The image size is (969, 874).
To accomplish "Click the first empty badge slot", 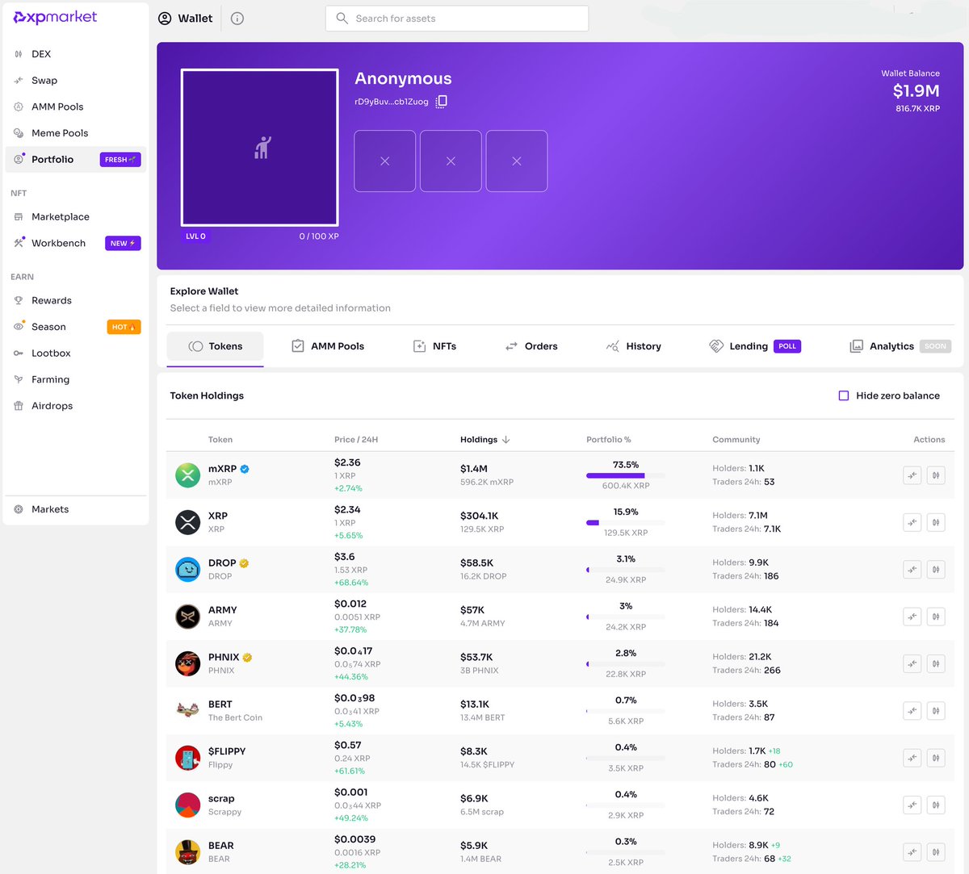I will pos(385,161).
